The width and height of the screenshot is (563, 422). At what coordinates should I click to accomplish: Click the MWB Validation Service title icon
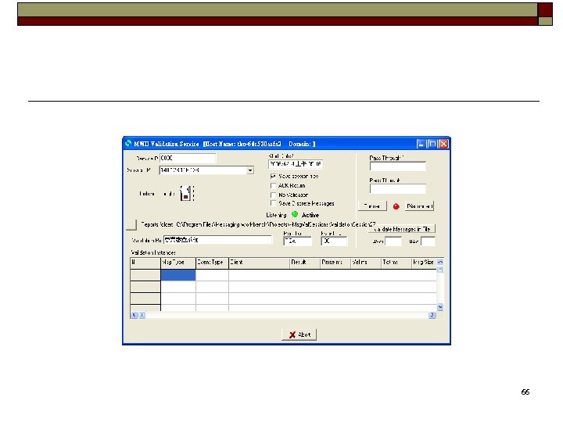coord(128,144)
